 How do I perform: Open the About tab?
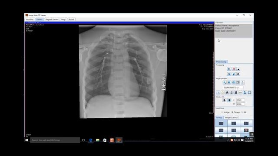71,19
